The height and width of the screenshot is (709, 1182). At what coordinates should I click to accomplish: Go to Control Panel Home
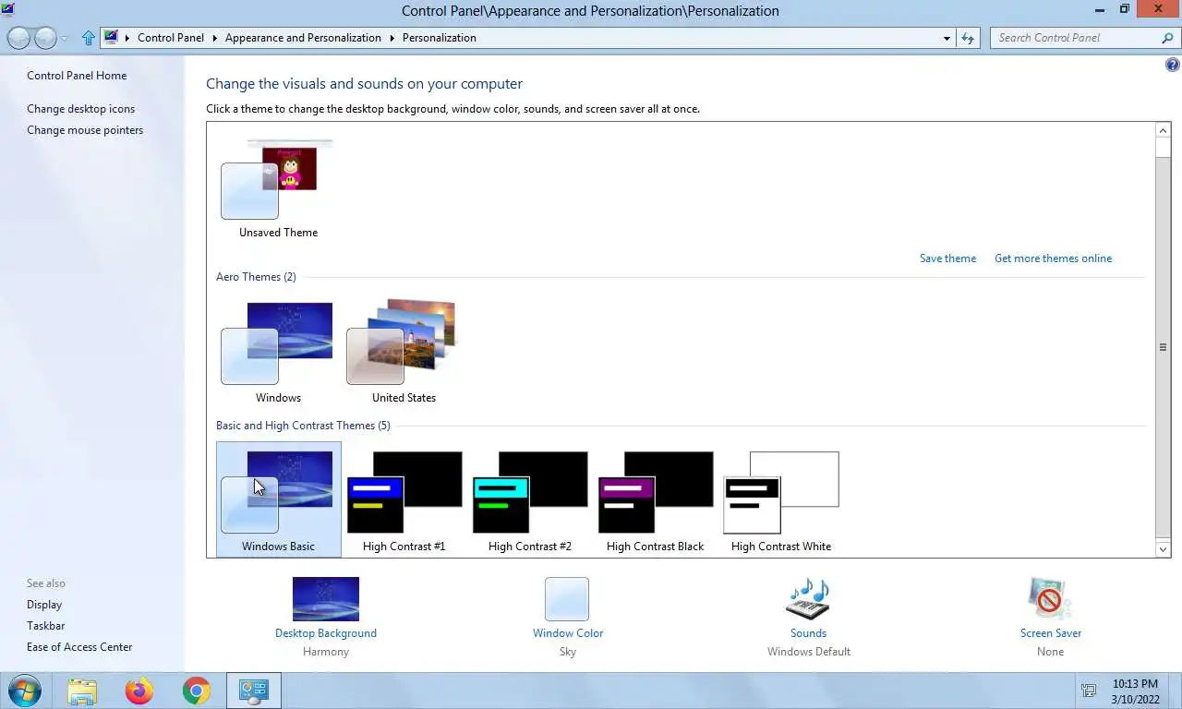pyautogui.click(x=77, y=76)
